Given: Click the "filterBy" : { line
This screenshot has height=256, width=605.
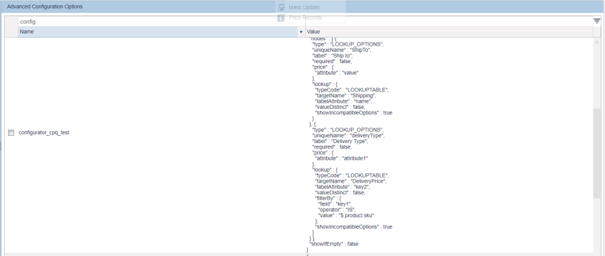Looking at the screenshot, I should [x=329, y=198].
